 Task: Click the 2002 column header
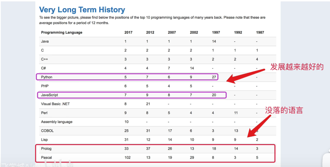[x=194, y=32]
